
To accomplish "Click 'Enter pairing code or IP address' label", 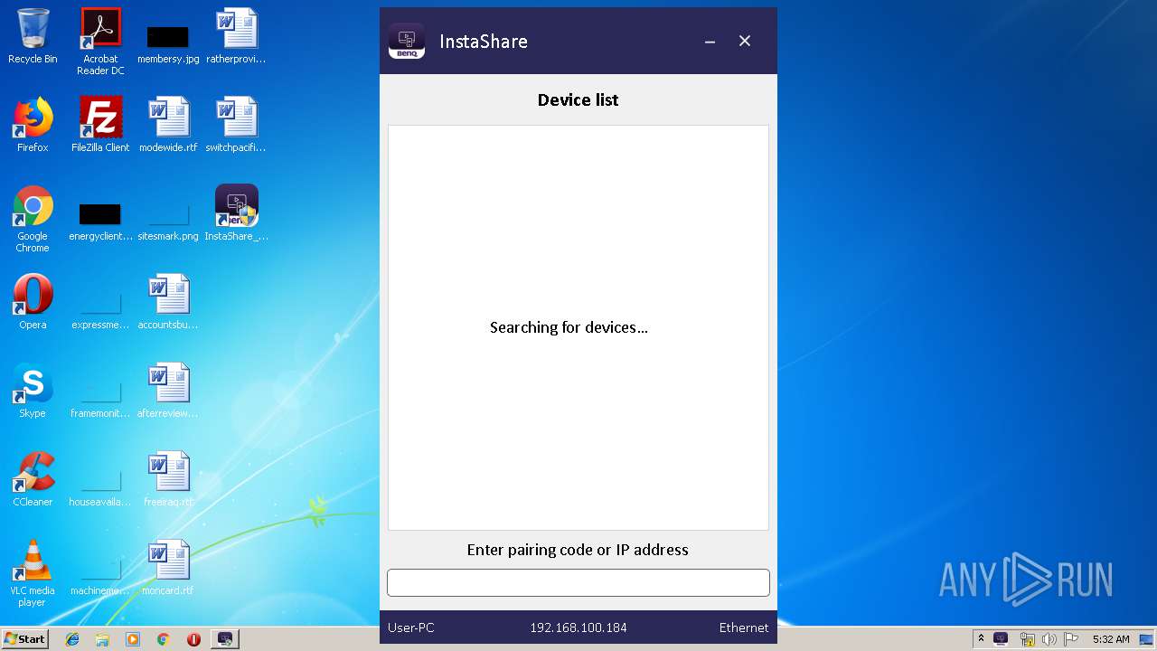I will pyautogui.click(x=578, y=550).
